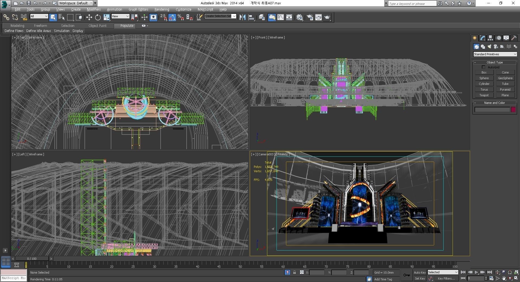Open the Motion panel icon

tap(499, 38)
